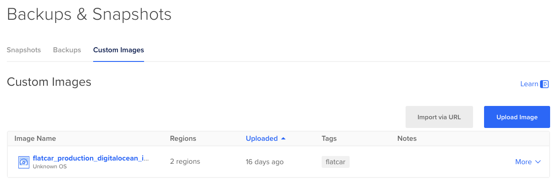
Task: Click the Uploaded sort arrow icon
Action: point(283,139)
